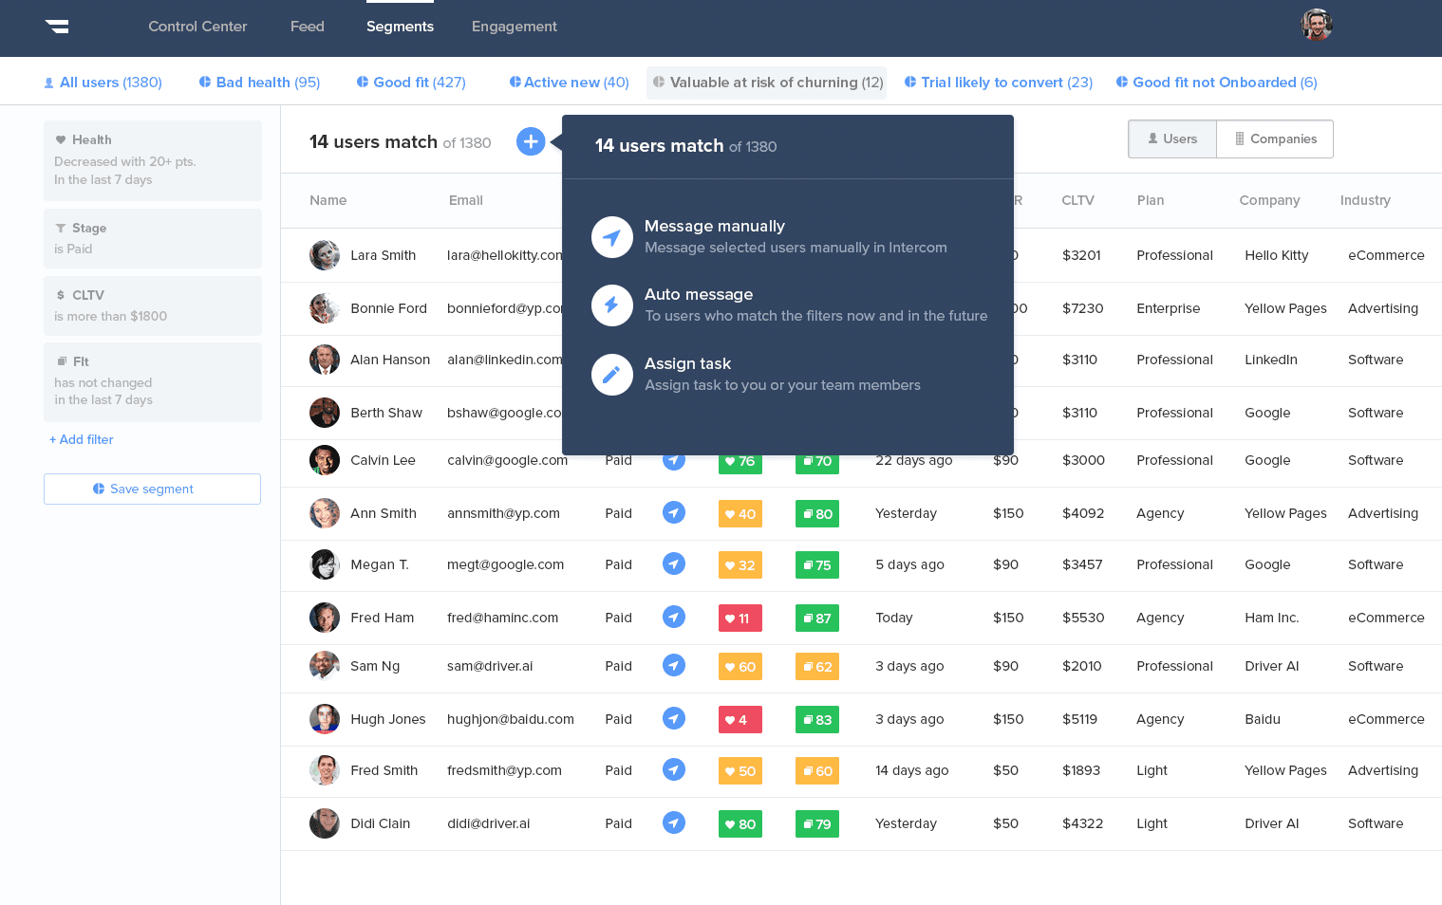This screenshot has width=1442, height=905.
Task: Edit the Health filter card
Action: click(x=153, y=160)
